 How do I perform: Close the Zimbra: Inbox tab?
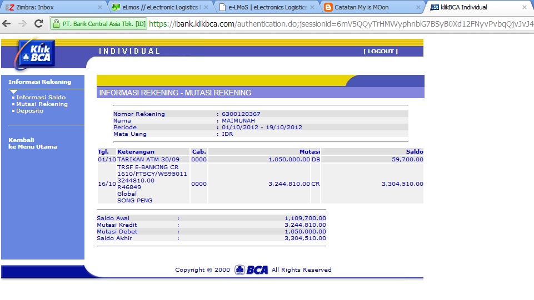(100, 7)
